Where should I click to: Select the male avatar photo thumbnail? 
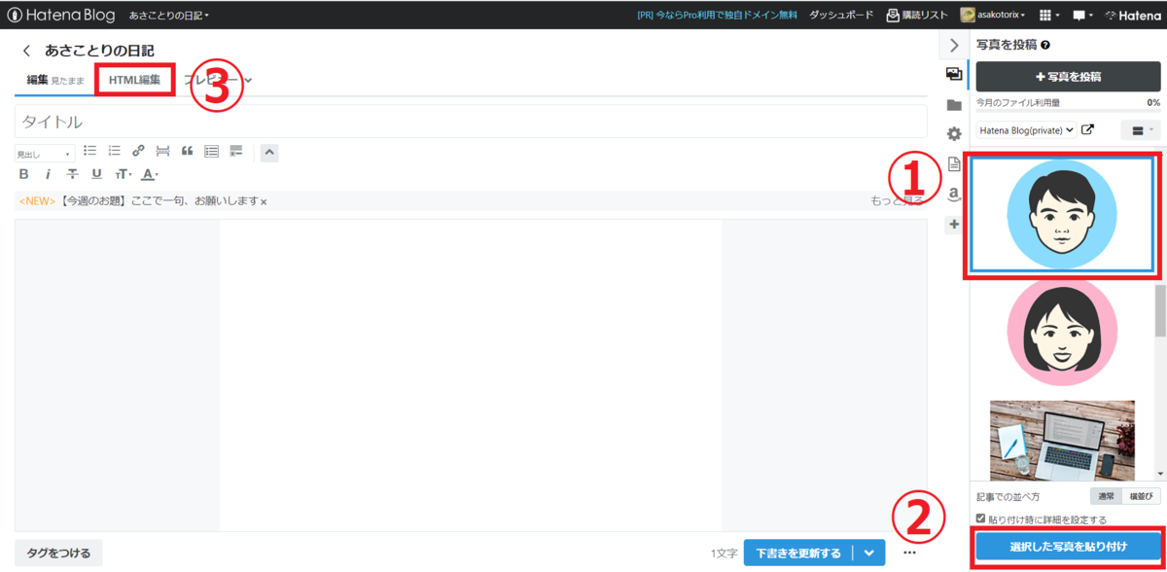[1061, 215]
